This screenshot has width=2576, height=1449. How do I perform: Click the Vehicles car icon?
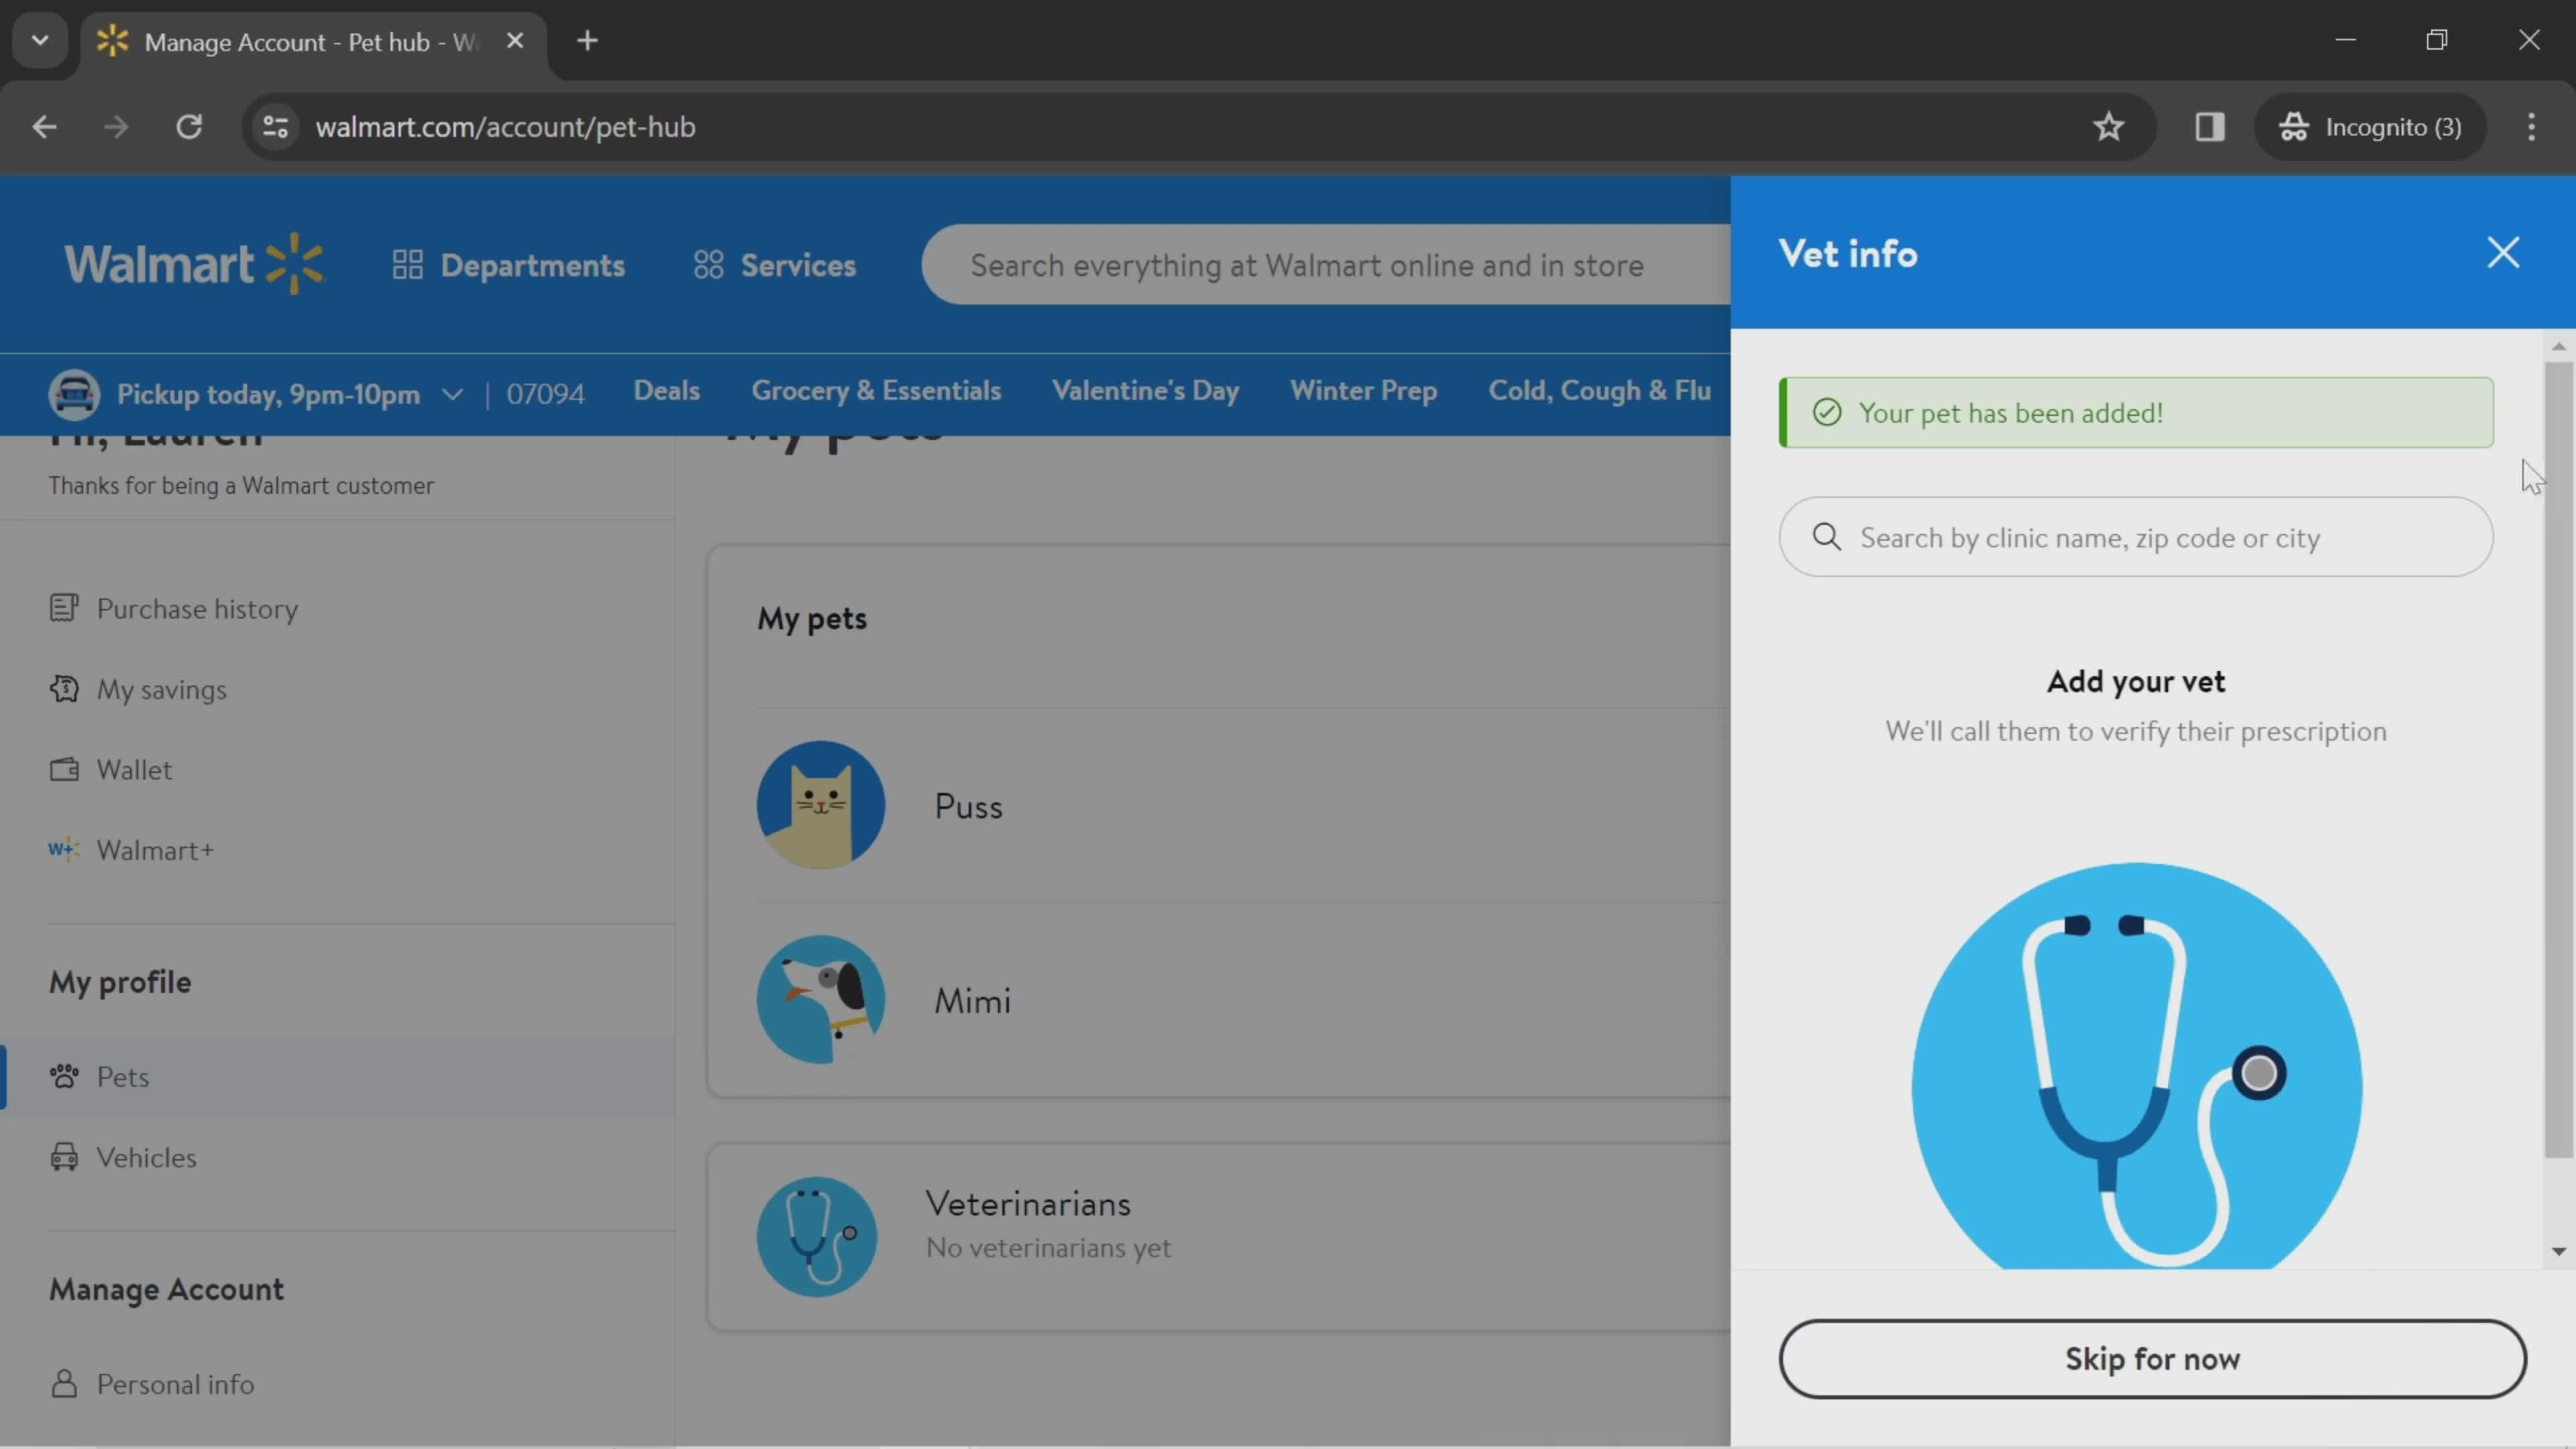[x=64, y=1157]
